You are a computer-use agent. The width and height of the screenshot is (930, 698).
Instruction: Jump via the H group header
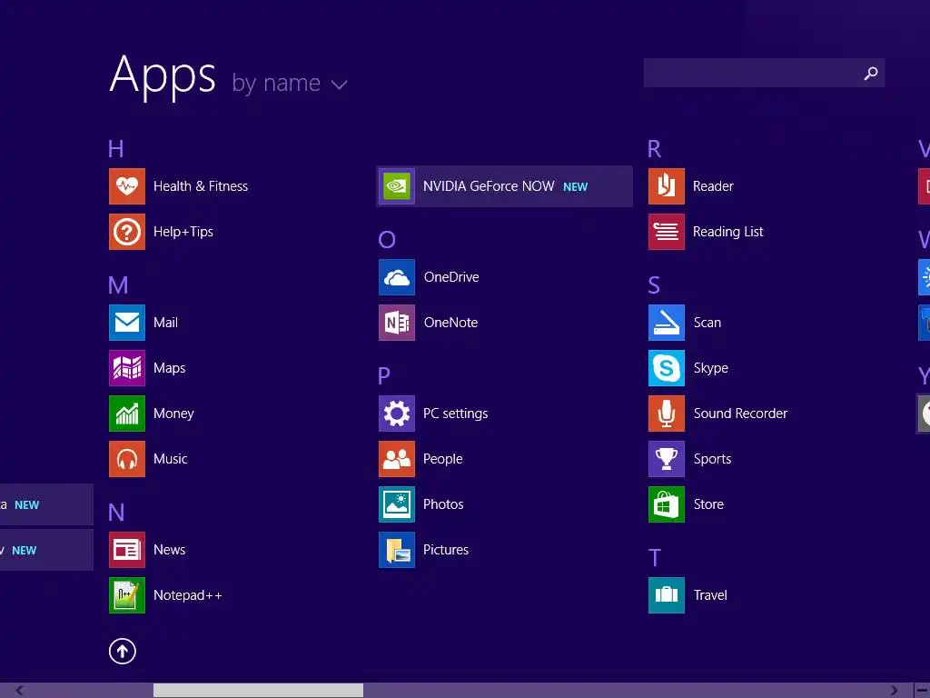(x=116, y=149)
